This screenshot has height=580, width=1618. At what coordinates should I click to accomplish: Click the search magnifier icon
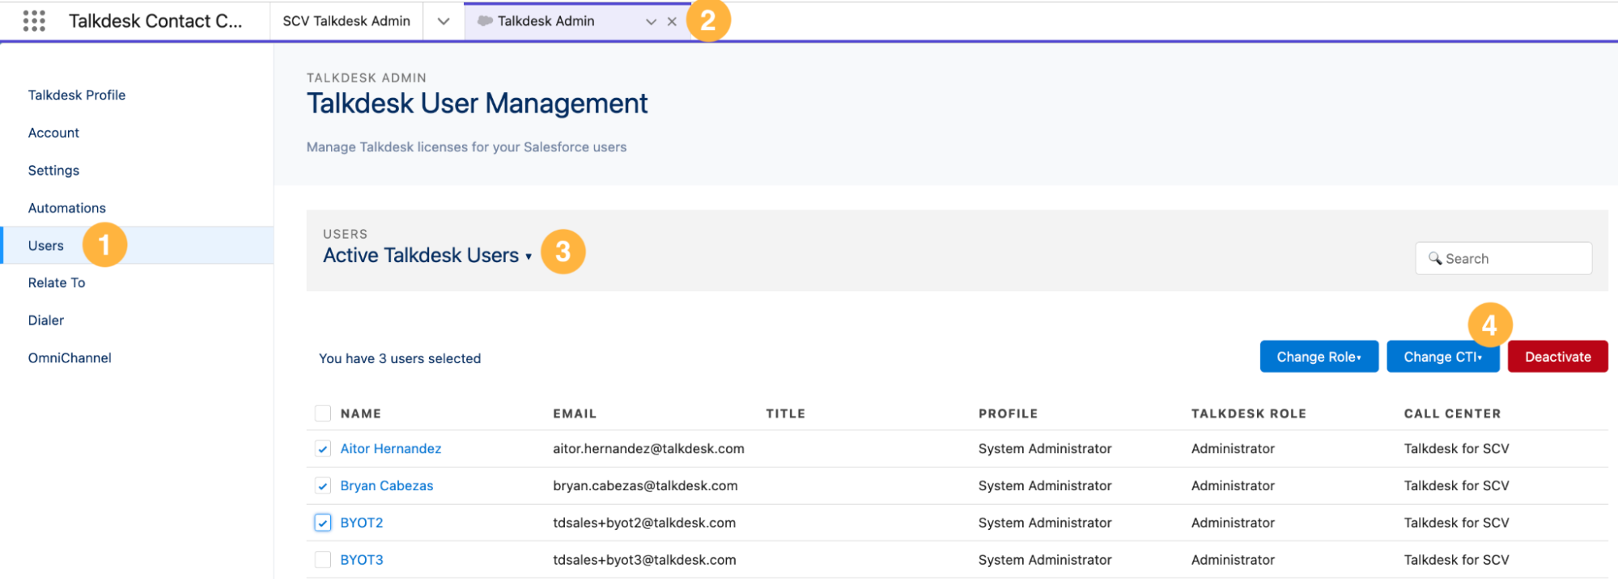click(x=1435, y=258)
